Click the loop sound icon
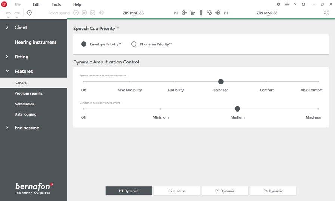 [x=92, y=13]
